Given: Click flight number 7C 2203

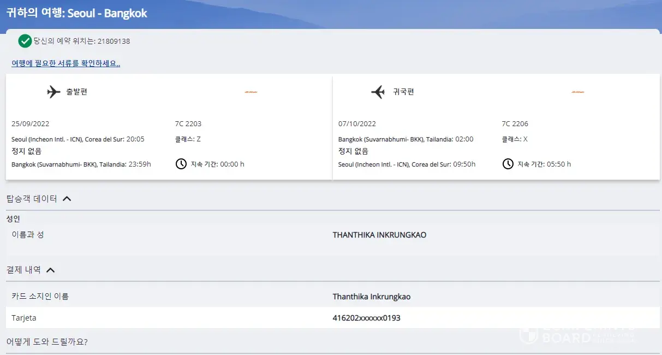Looking at the screenshot, I should (x=188, y=124).
